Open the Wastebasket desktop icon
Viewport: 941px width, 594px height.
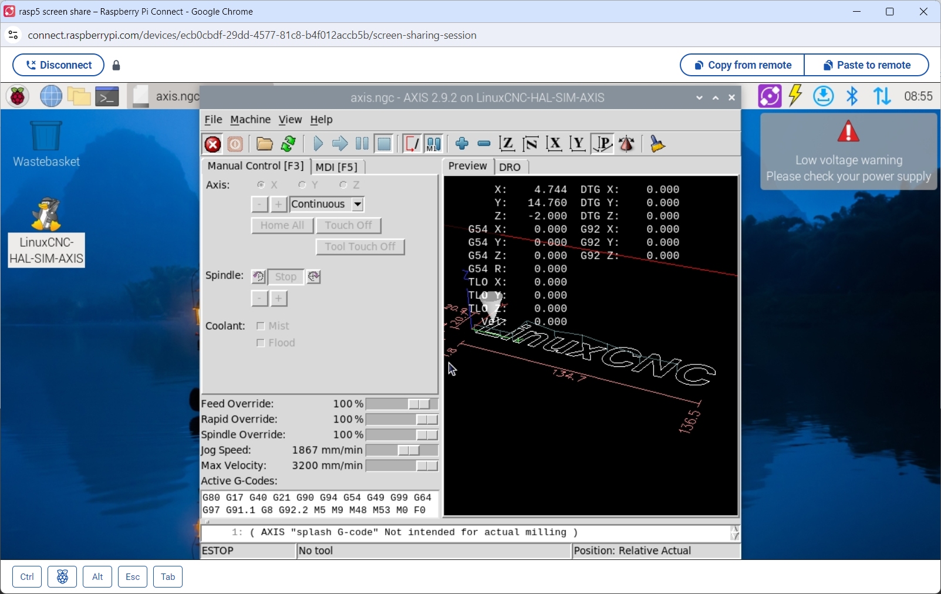click(46, 144)
